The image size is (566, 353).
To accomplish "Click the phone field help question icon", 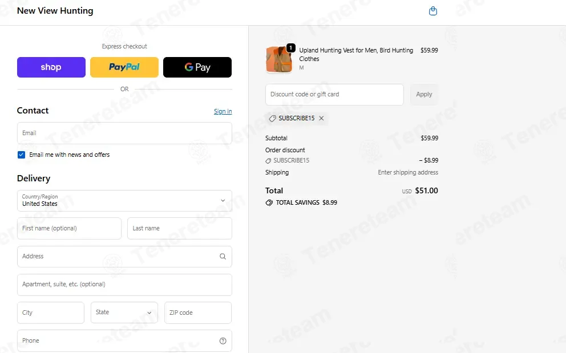I will [x=223, y=340].
